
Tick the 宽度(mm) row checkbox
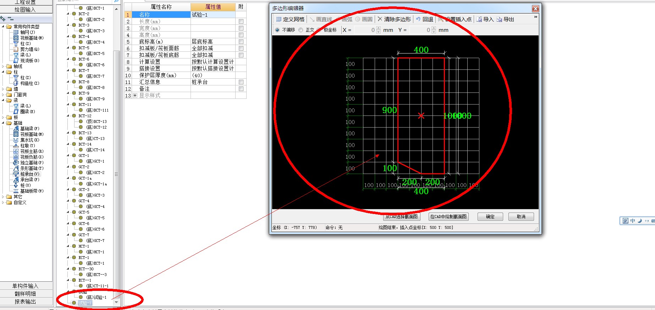(241, 28)
